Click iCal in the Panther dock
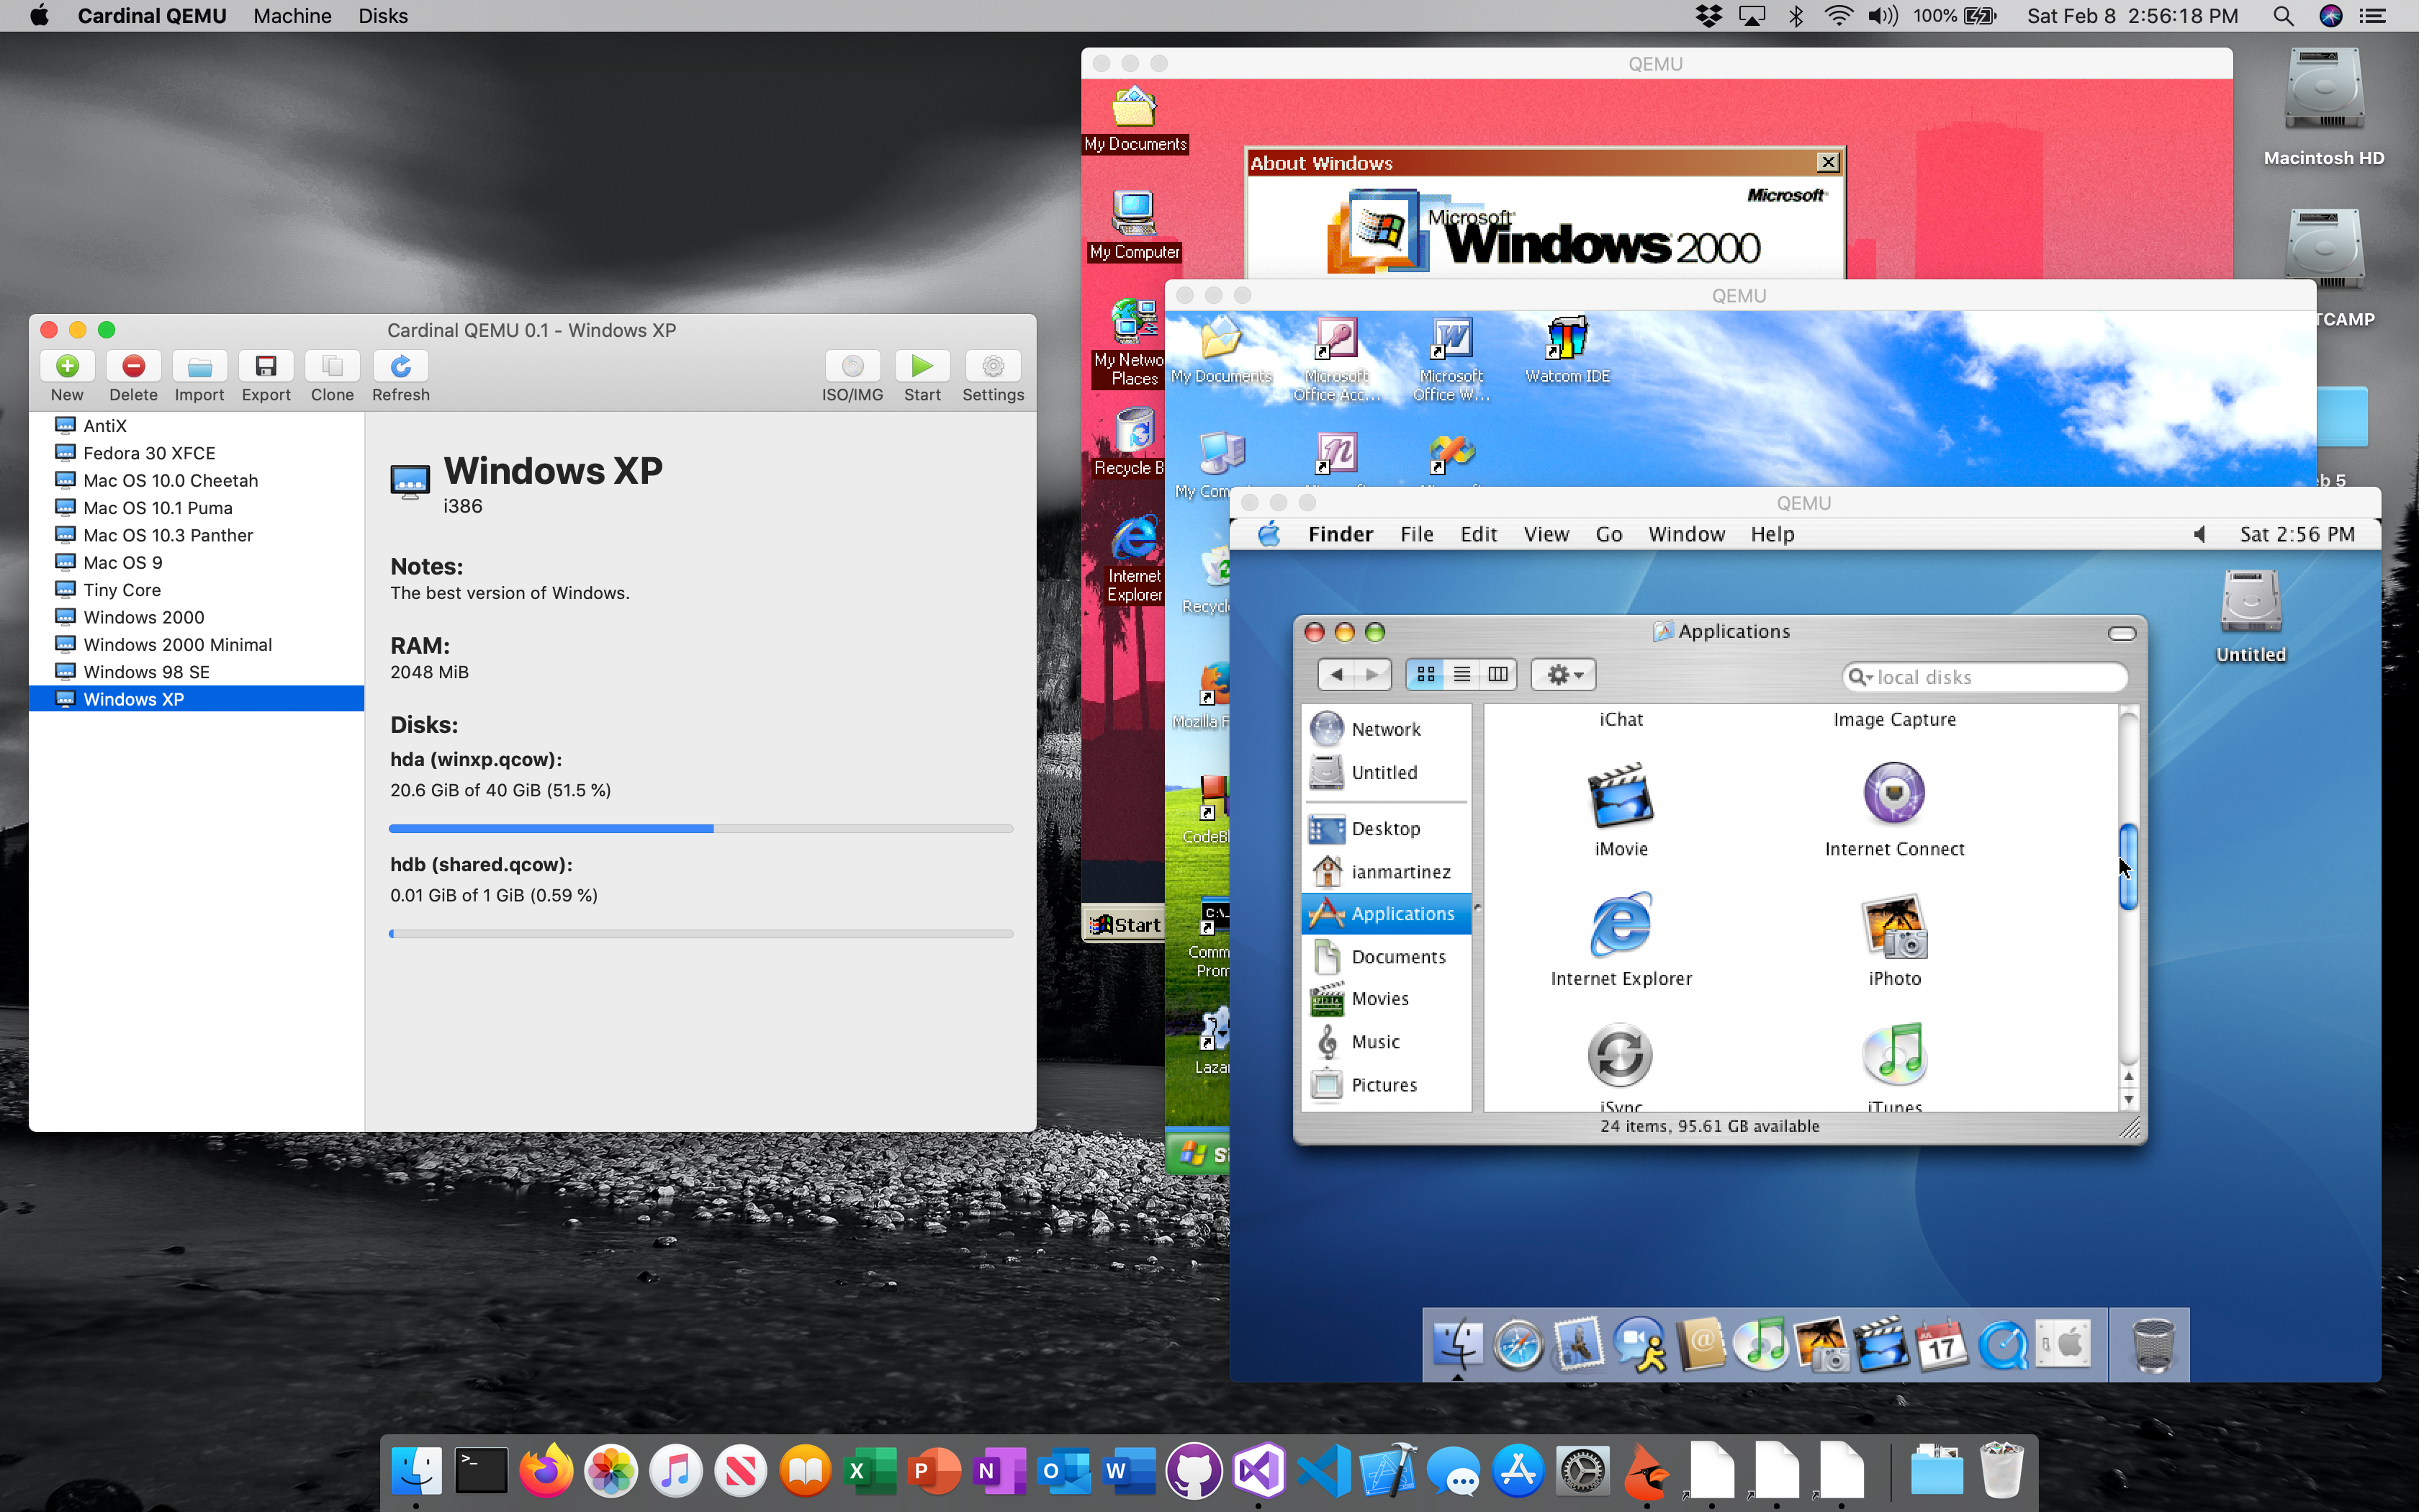The height and width of the screenshot is (1512, 2419). 1941,1344
